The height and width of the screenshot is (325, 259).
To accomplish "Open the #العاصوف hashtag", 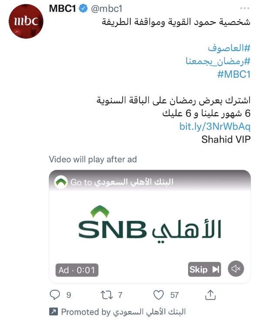I will [229, 48].
